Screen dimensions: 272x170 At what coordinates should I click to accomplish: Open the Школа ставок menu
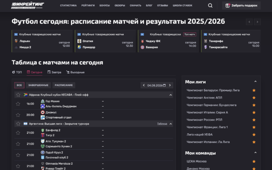(x=182, y=6)
